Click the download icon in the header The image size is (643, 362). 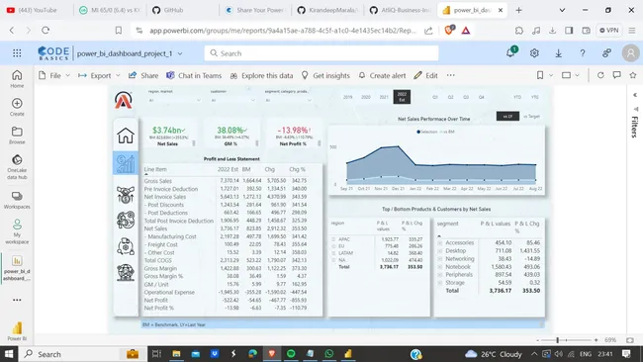[558, 52]
